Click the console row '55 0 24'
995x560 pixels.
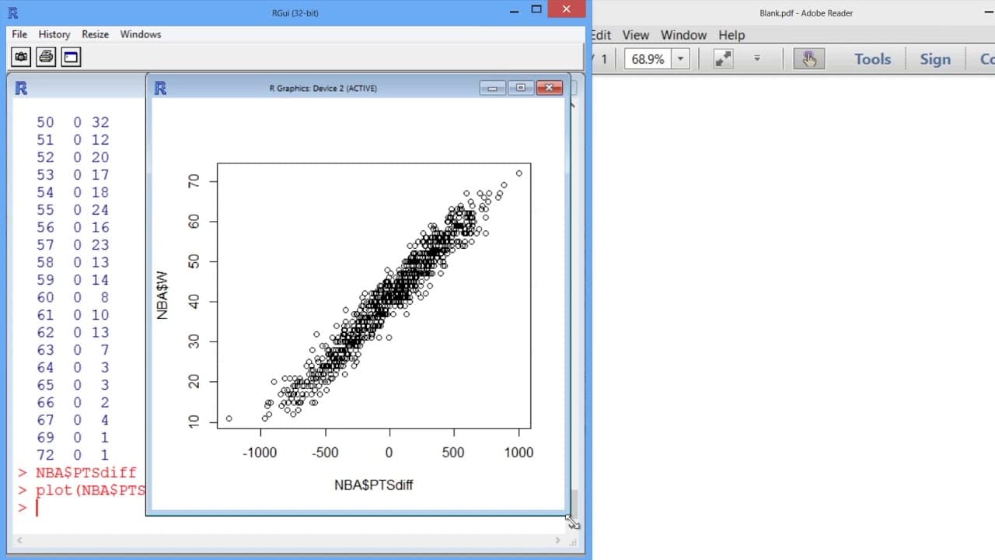(73, 210)
